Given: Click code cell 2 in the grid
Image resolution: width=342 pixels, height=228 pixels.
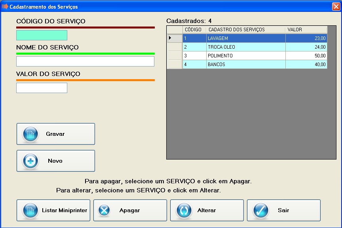Looking at the screenshot, I should pyautogui.click(x=194, y=47).
